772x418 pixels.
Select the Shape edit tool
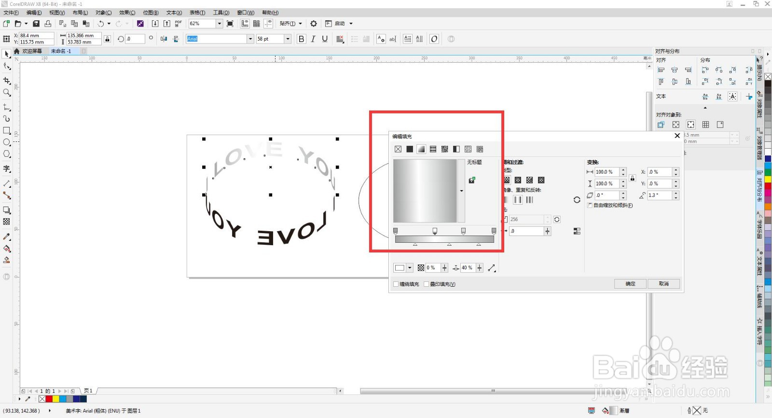coord(7,67)
